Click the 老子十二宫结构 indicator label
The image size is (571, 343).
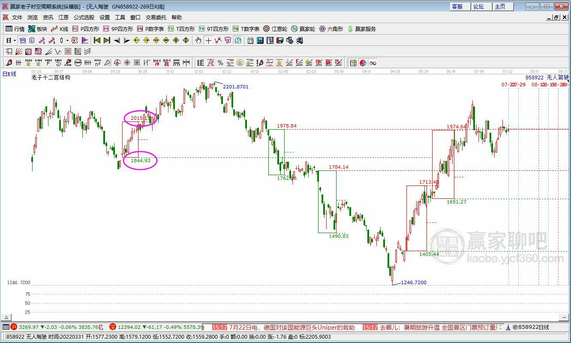click(x=51, y=78)
